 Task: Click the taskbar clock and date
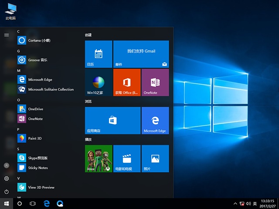point(268,203)
